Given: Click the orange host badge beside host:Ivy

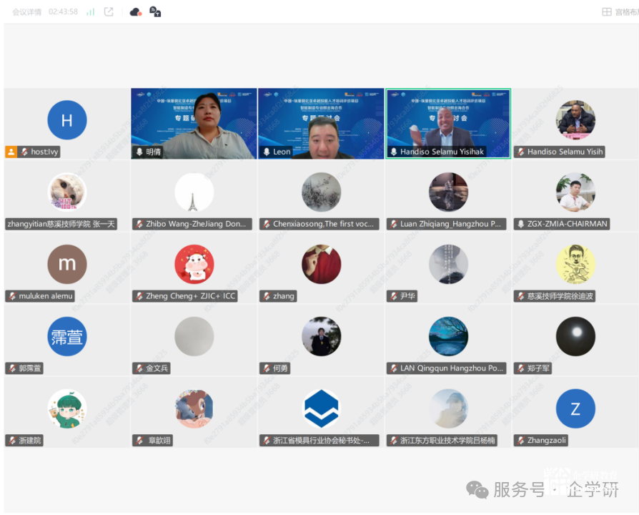Looking at the screenshot, I should [x=11, y=152].
